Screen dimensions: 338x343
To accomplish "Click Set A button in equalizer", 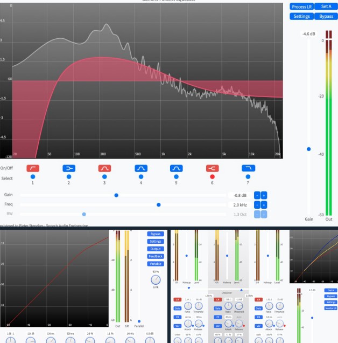I will coord(326,6).
